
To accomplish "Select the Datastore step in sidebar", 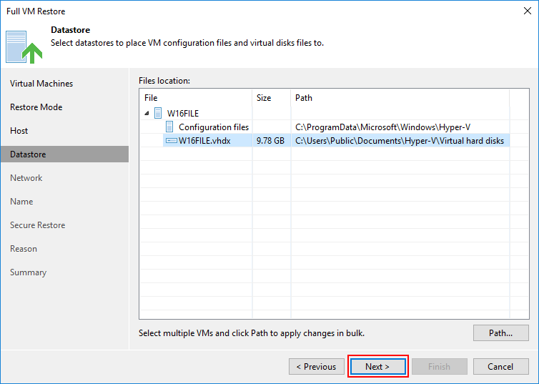I will click(28, 154).
